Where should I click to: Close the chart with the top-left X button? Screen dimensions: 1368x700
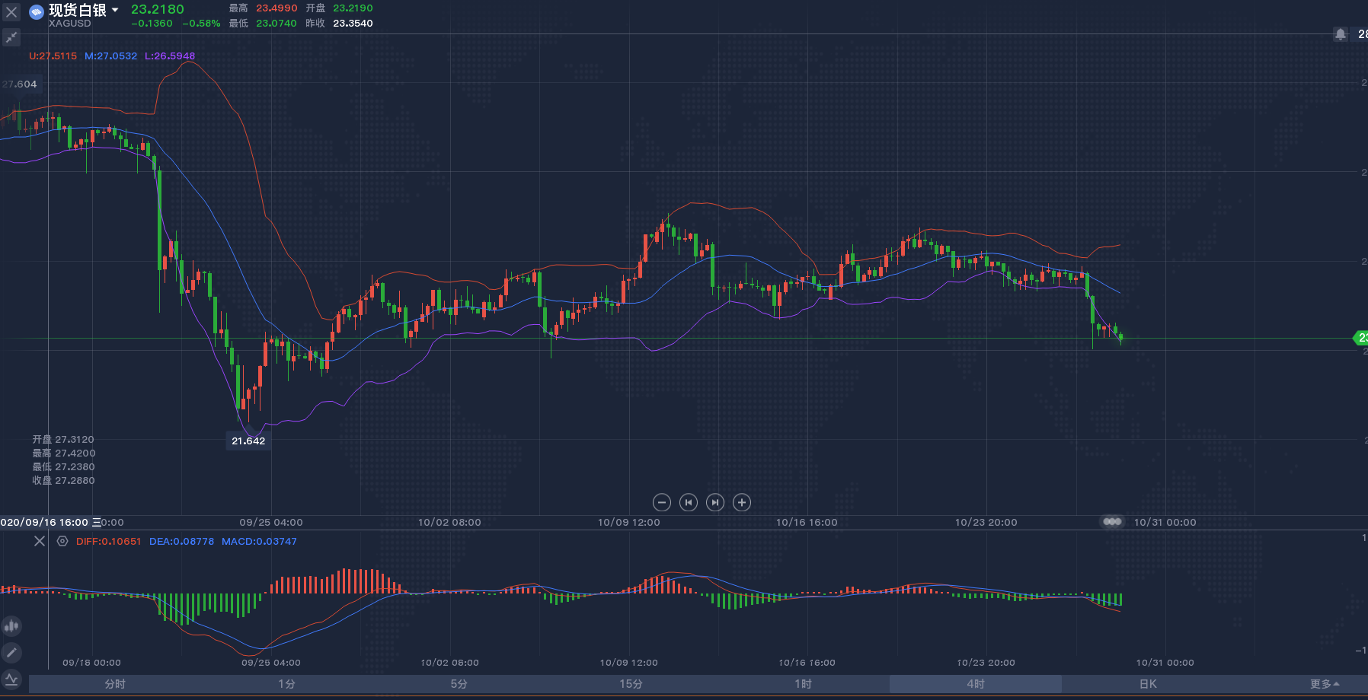pyautogui.click(x=11, y=12)
